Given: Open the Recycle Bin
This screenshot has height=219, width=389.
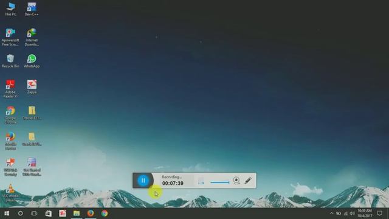Looking at the screenshot, I should point(10,61).
